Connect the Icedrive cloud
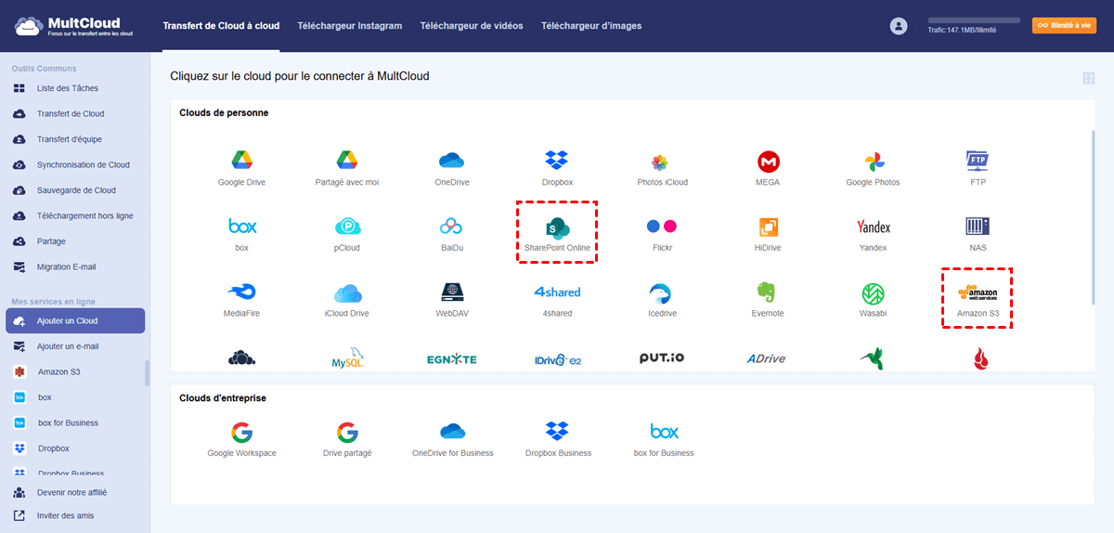1114x533 pixels. [x=662, y=299]
